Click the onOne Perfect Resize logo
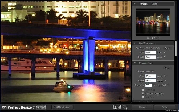The height and width of the screenshot is (112, 179). pyautogui.click(x=18, y=107)
